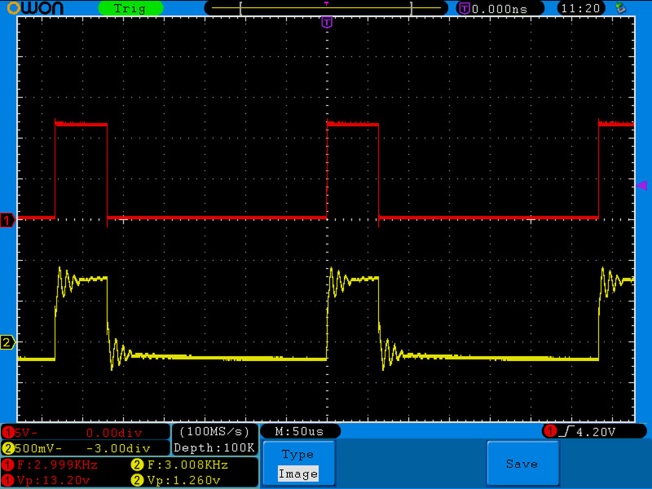Click the channel 1 5V scale readout
Screen dimensions: 652x489
(x=26, y=432)
